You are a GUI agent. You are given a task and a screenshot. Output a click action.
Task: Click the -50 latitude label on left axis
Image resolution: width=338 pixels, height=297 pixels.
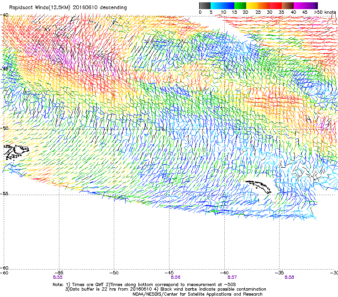5,128
